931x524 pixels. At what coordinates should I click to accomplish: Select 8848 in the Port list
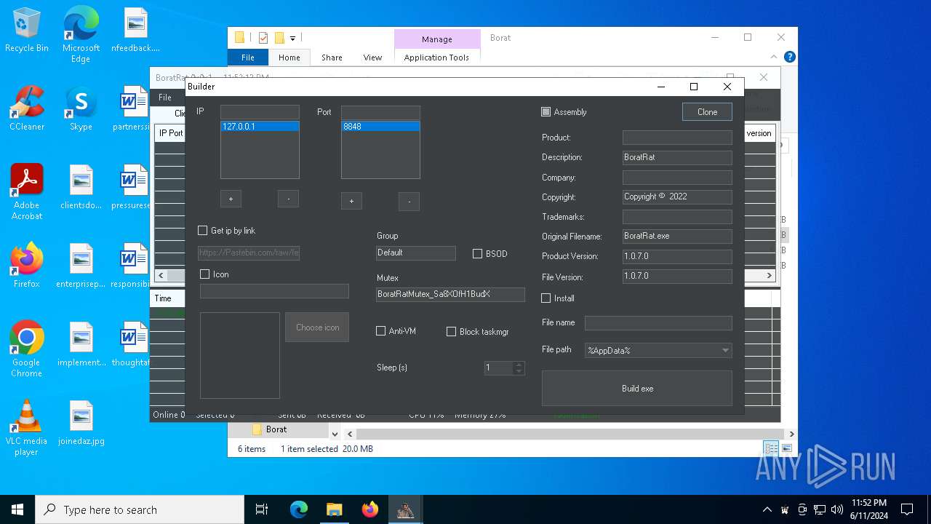coord(380,127)
